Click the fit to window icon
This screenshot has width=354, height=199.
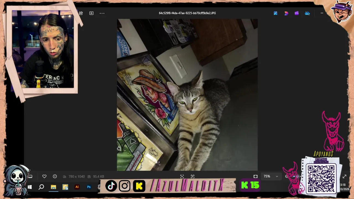click(x=256, y=176)
